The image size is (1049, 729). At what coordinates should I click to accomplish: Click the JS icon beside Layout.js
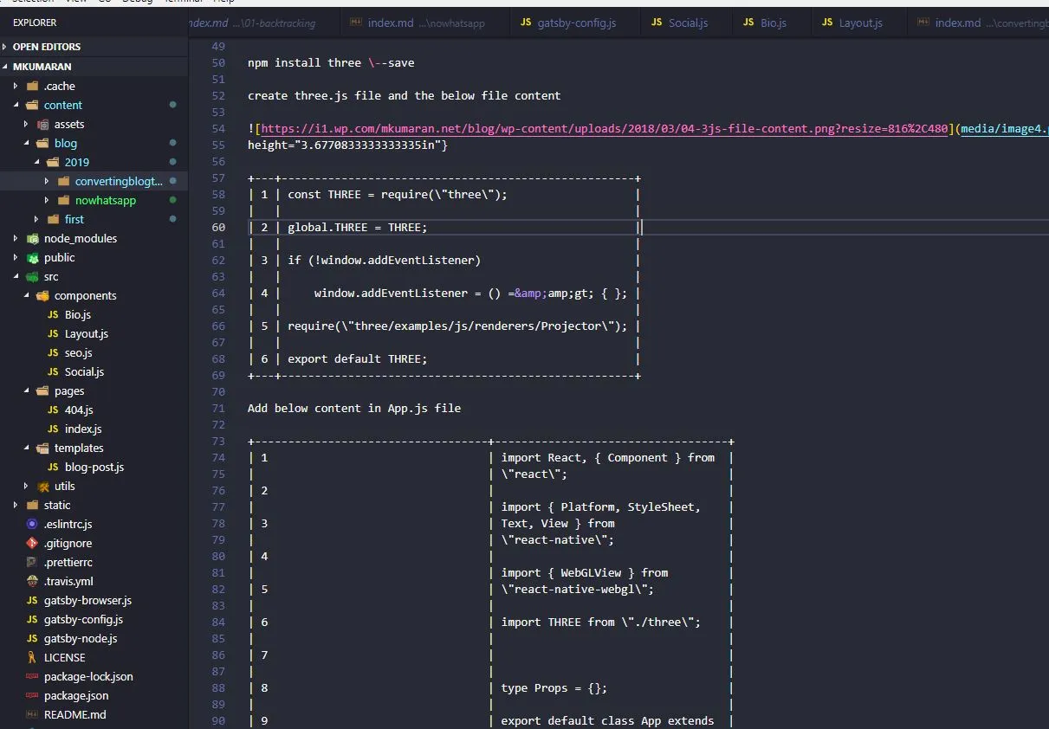coord(54,333)
